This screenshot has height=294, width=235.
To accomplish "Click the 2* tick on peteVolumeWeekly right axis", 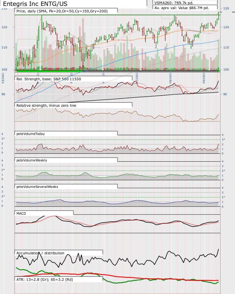I will pos(223,171).
